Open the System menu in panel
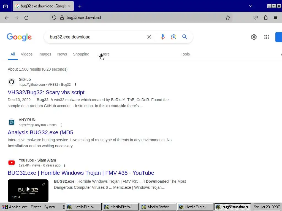 [50, 207]
